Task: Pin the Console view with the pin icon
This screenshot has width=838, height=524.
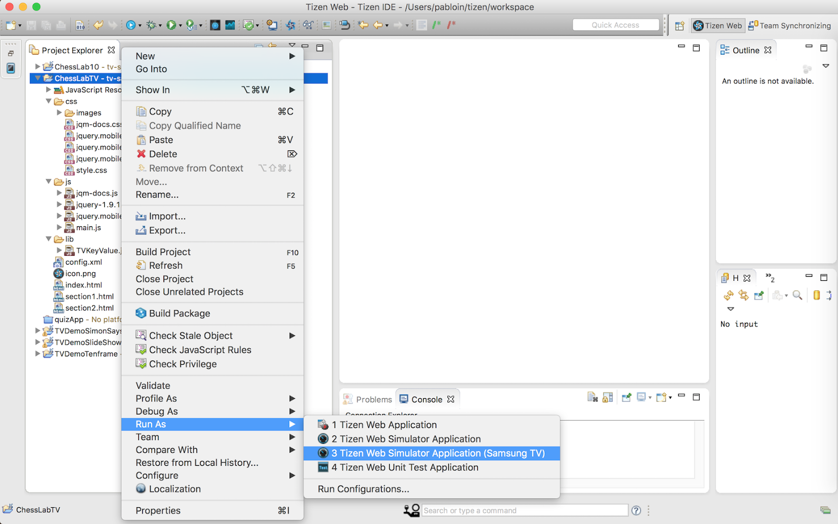Action: [x=626, y=397]
